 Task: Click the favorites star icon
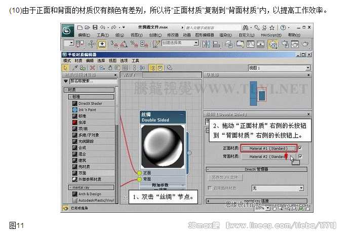(x=272, y=27)
